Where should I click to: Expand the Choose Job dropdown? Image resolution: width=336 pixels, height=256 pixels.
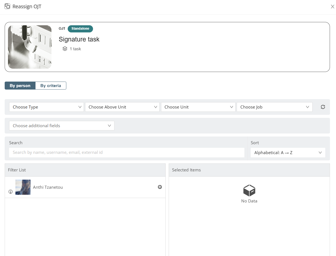[x=274, y=107]
